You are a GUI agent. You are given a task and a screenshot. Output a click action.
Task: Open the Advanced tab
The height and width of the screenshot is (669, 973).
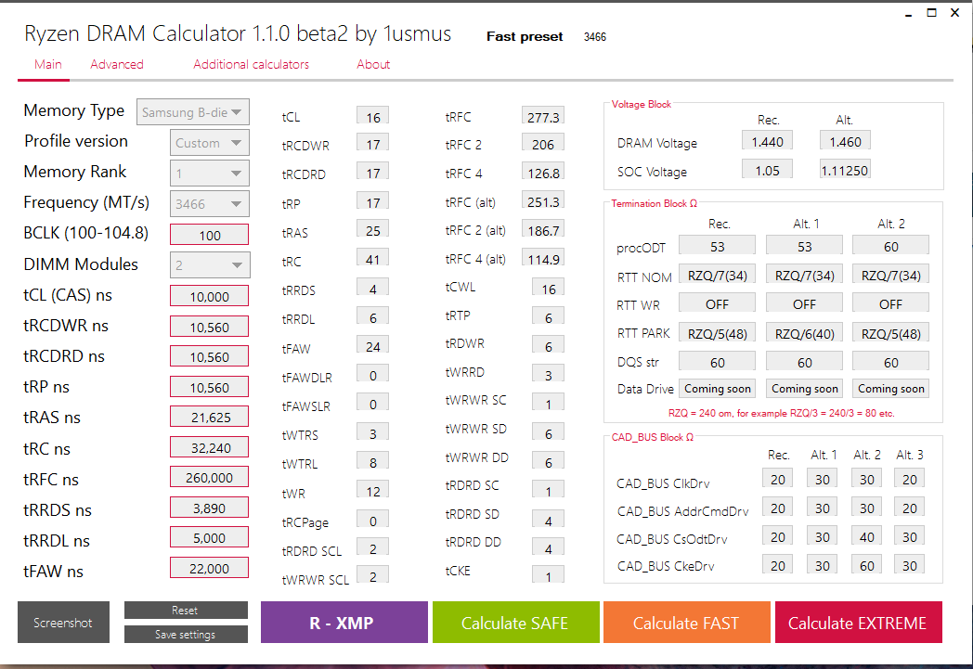point(117,64)
